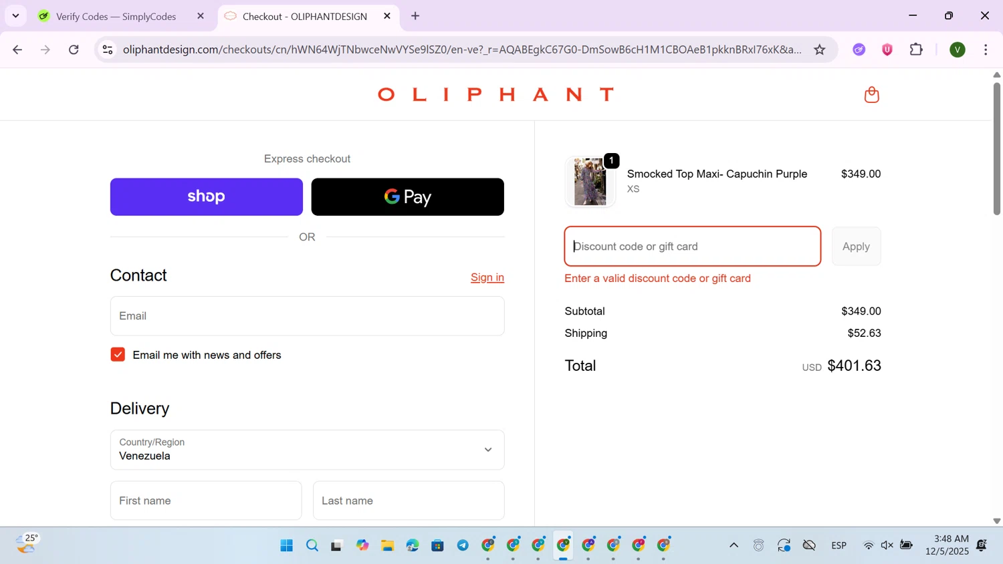Open the purple round extension icon

(859, 49)
